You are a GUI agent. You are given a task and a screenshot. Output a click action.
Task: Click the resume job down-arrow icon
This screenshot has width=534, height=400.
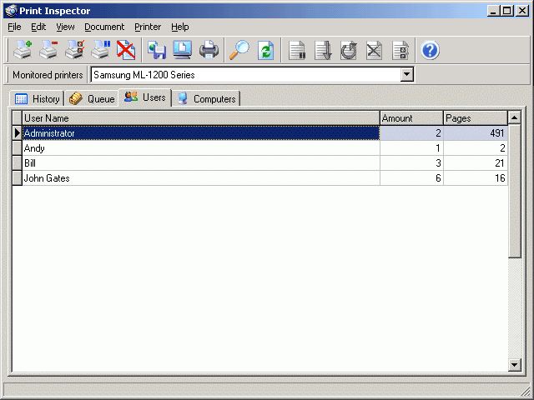323,50
